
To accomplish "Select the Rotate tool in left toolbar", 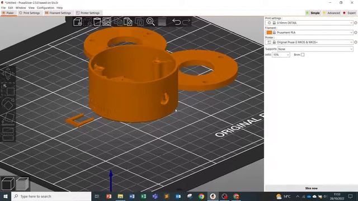I will coord(8,104).
